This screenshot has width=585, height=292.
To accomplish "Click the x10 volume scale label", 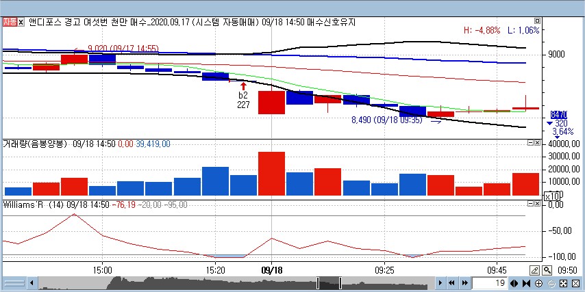I will point(552,196).
